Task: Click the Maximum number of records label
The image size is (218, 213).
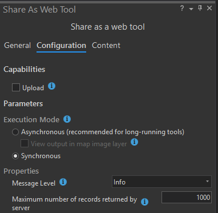Action: 74,203
